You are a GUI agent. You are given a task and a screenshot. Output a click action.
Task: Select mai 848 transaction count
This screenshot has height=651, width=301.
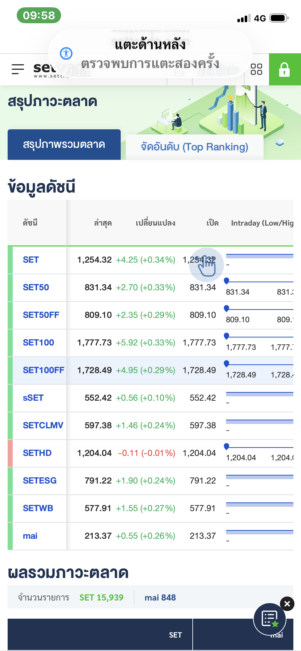tap(160, 598)
